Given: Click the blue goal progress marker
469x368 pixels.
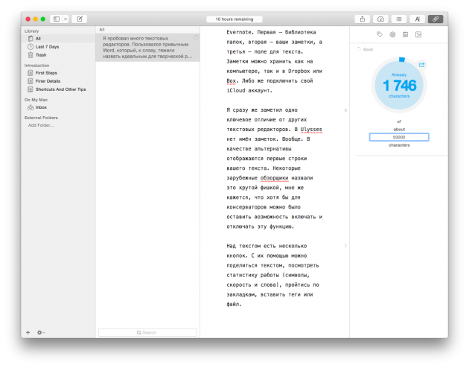Looking at the screenshot, I should point(402,60).
